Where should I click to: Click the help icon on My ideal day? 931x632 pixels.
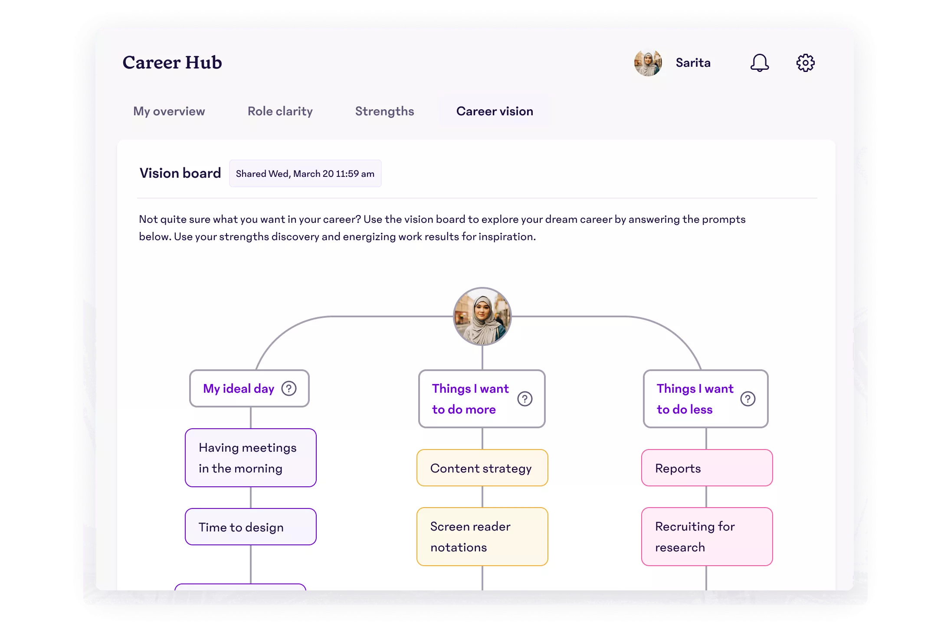[289, 389]
